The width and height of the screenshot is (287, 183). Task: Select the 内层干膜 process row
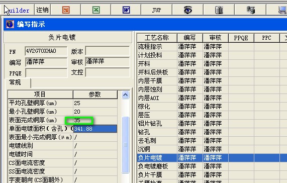tap(212, 81)
